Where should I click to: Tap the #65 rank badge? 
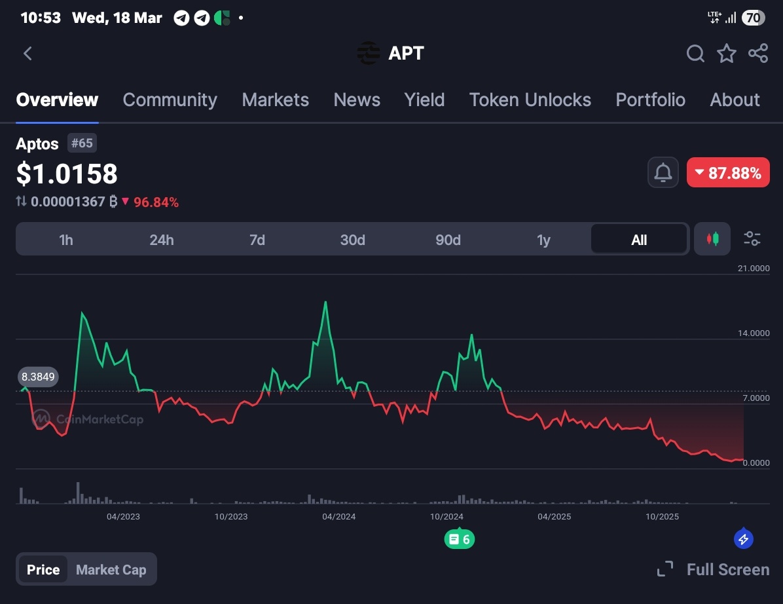(82, 143)
